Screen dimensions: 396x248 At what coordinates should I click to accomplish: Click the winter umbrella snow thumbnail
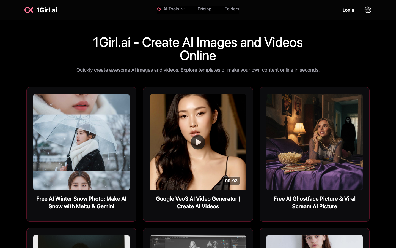tap(81, 142)
